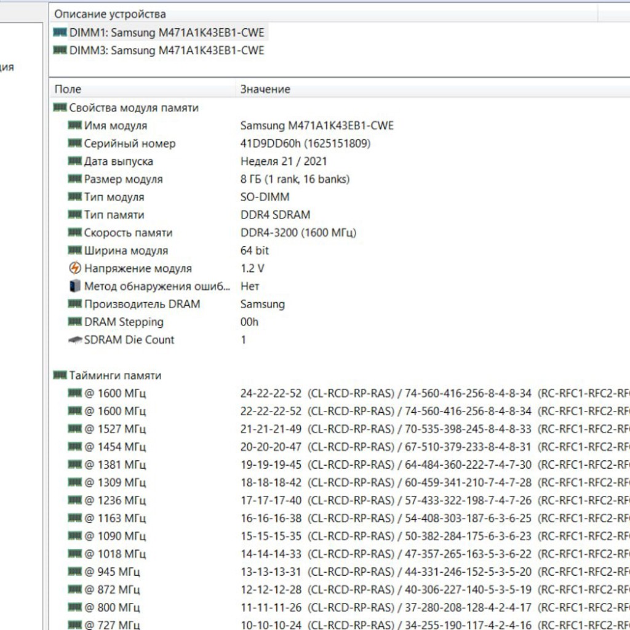630x630 pixels.
Task: Select DIMM3 Samsung M471A1K43EB1-CWE device row
Action: (159, 50)
